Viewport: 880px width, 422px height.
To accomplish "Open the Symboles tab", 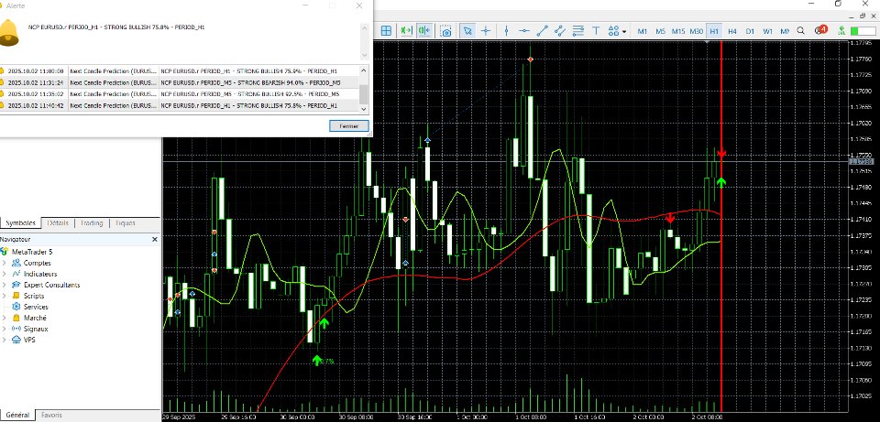I will tap(20, 223).
